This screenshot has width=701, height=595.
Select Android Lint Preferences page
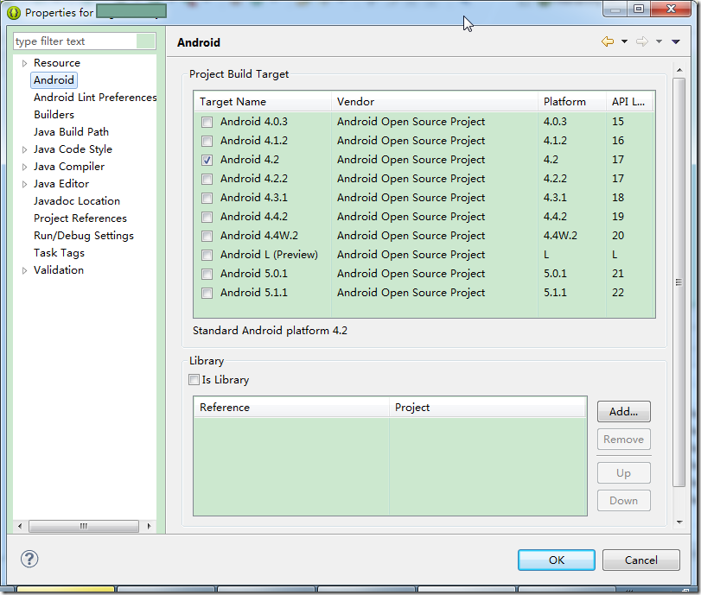pyautogui.click(x=95, y=98)
